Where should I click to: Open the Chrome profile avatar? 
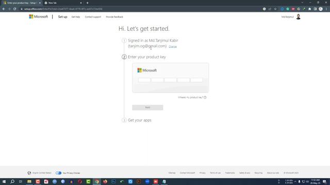tap(321, 9)
